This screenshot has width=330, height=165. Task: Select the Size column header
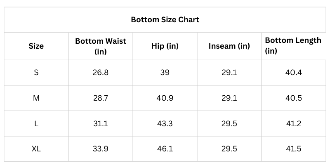tap(36, 46)
